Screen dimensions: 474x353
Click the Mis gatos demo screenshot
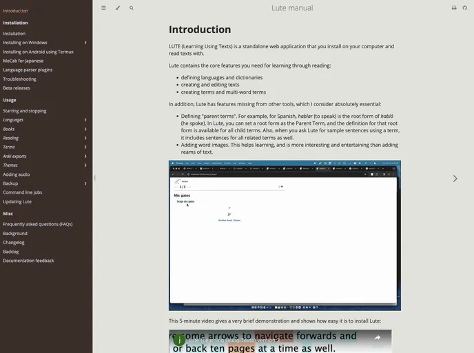285,236
